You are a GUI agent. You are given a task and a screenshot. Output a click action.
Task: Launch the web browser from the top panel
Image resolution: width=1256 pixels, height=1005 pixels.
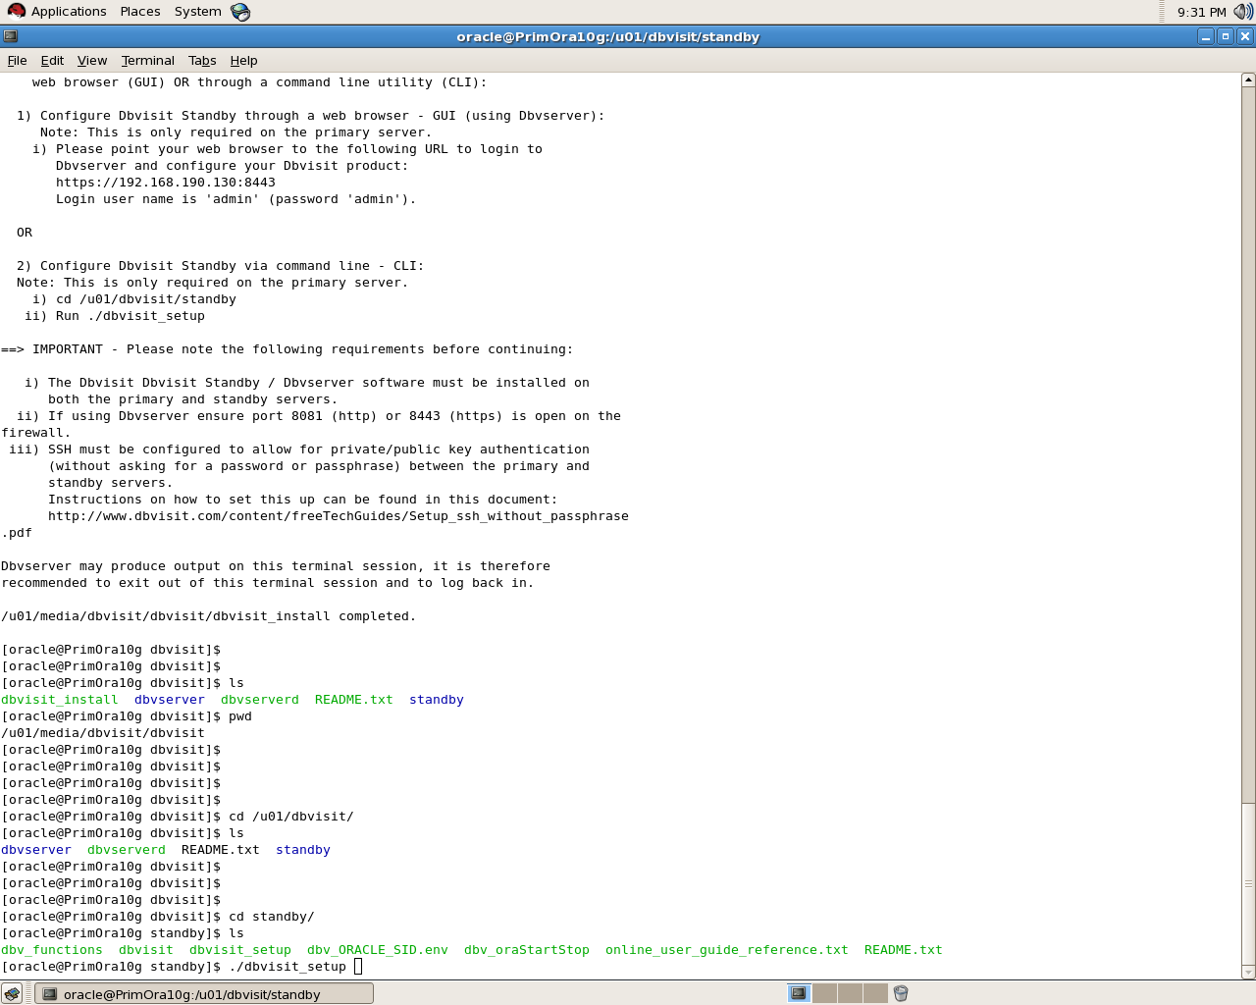click(x=240, y=12)
